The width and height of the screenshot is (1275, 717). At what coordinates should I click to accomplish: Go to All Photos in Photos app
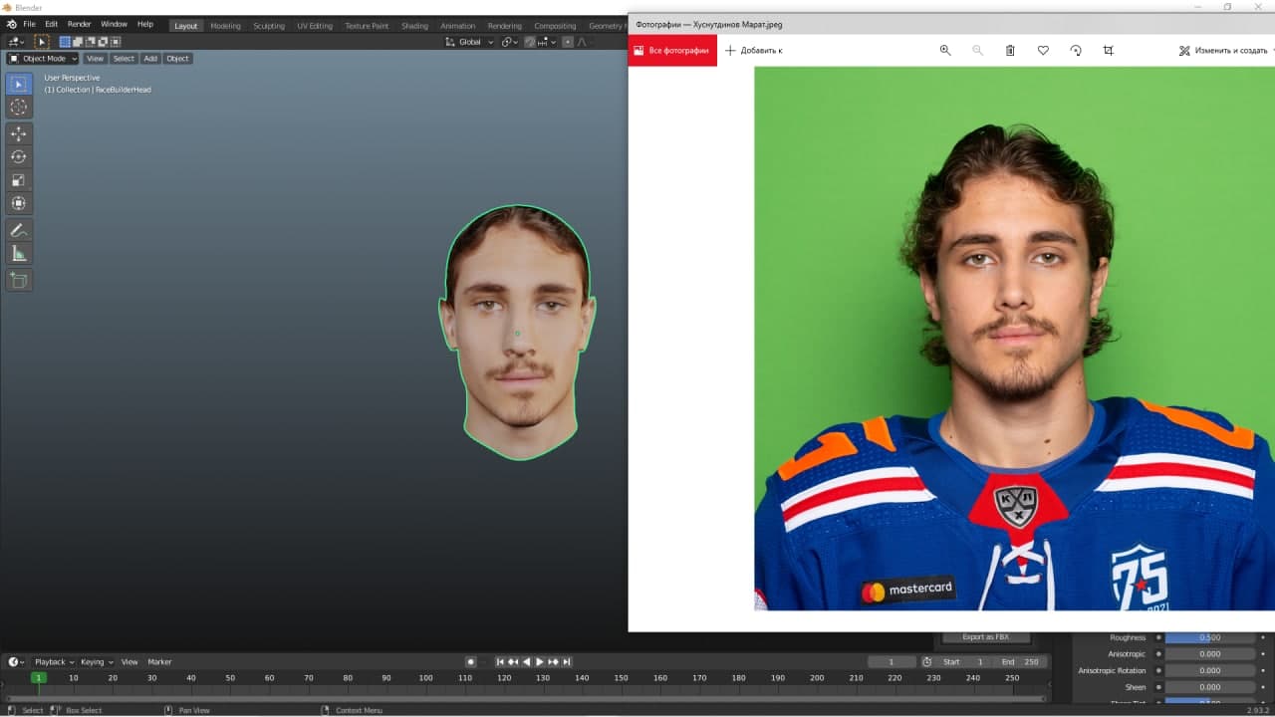point(672,50)
